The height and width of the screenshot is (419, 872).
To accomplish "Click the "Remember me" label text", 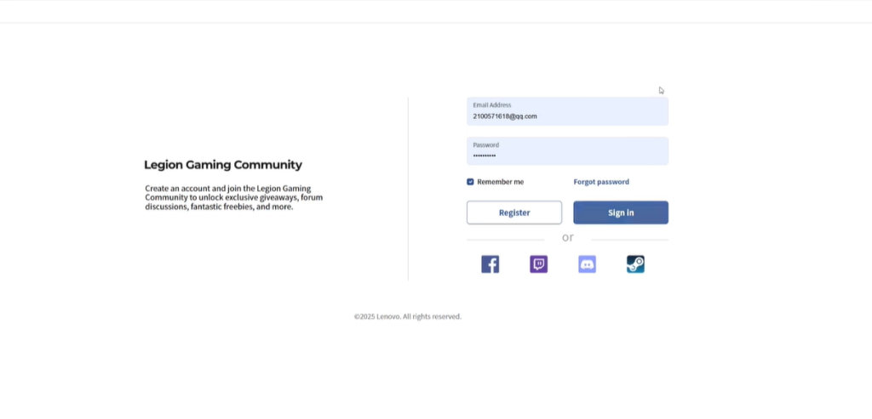I will click(500, 182).
